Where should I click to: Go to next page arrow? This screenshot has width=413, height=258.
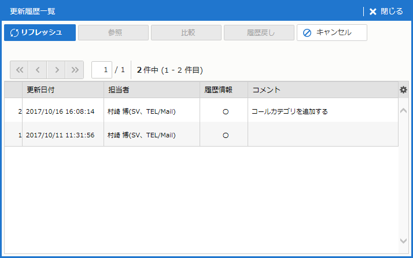56,70
